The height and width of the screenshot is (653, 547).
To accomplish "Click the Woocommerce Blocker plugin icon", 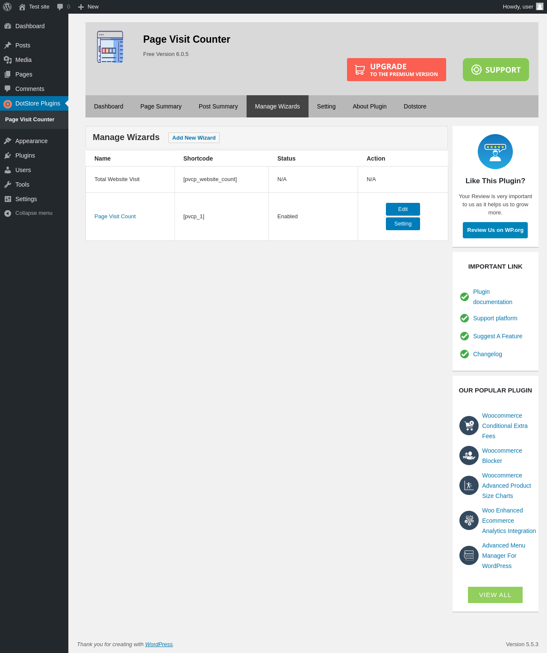I will [469, 456].
